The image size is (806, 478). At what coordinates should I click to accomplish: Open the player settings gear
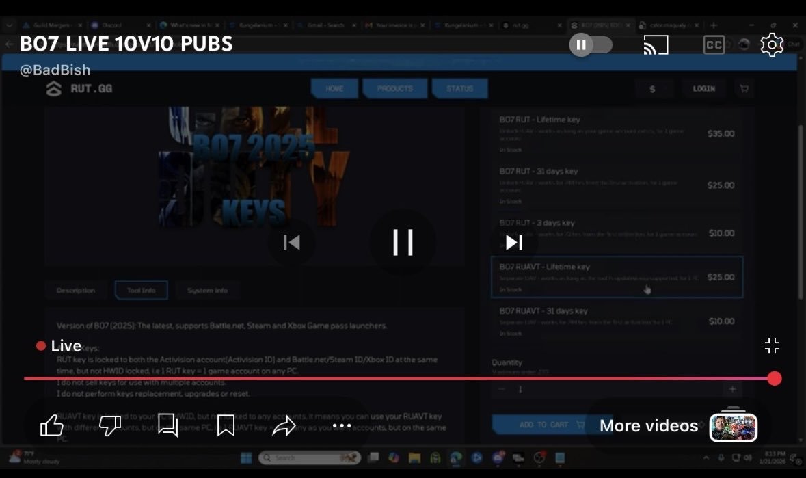click(x=772, y=44)
